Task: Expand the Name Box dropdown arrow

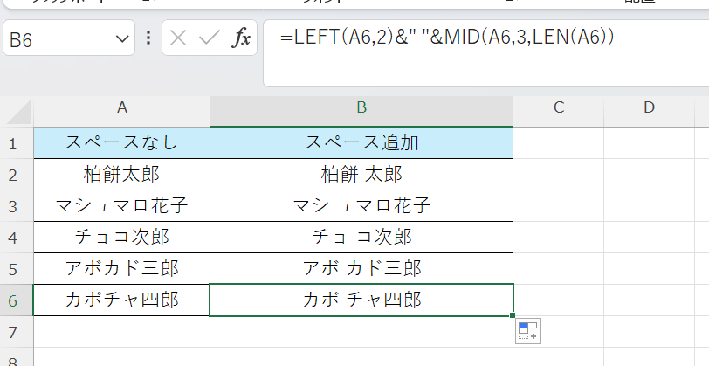Action: tap(123, 38)
